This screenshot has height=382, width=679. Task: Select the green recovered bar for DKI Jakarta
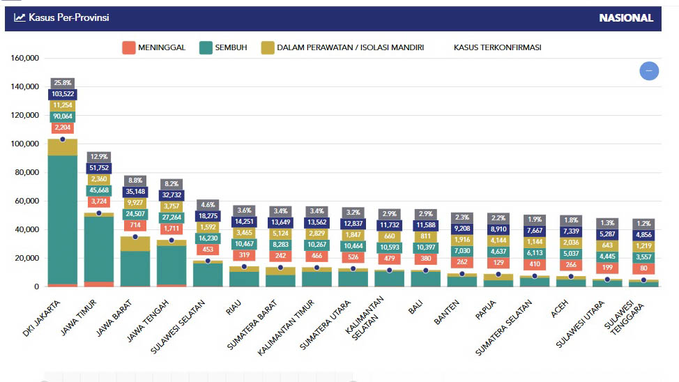coord(63,216)
